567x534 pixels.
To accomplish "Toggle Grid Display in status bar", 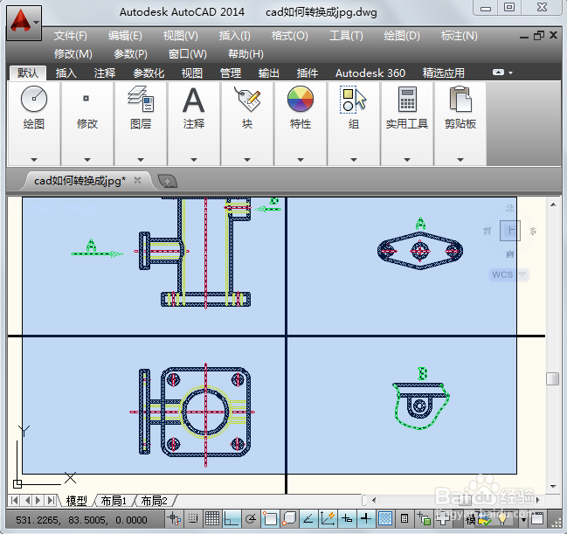I will click(x=212, y=519).
